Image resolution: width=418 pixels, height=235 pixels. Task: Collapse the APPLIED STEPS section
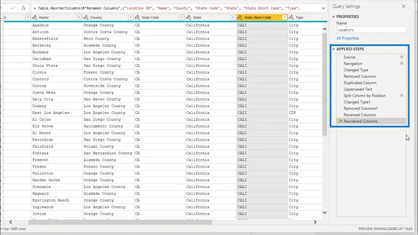coord(333,49)
